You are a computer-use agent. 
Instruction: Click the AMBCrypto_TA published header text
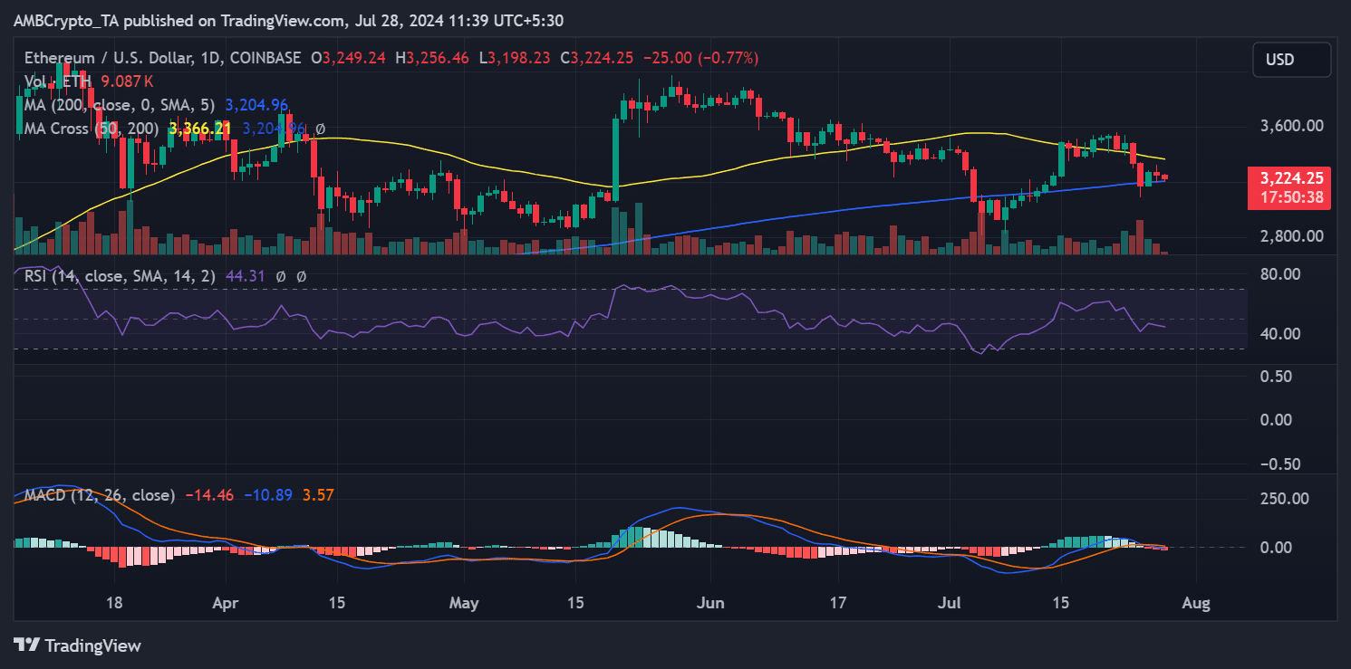[289, 20]
